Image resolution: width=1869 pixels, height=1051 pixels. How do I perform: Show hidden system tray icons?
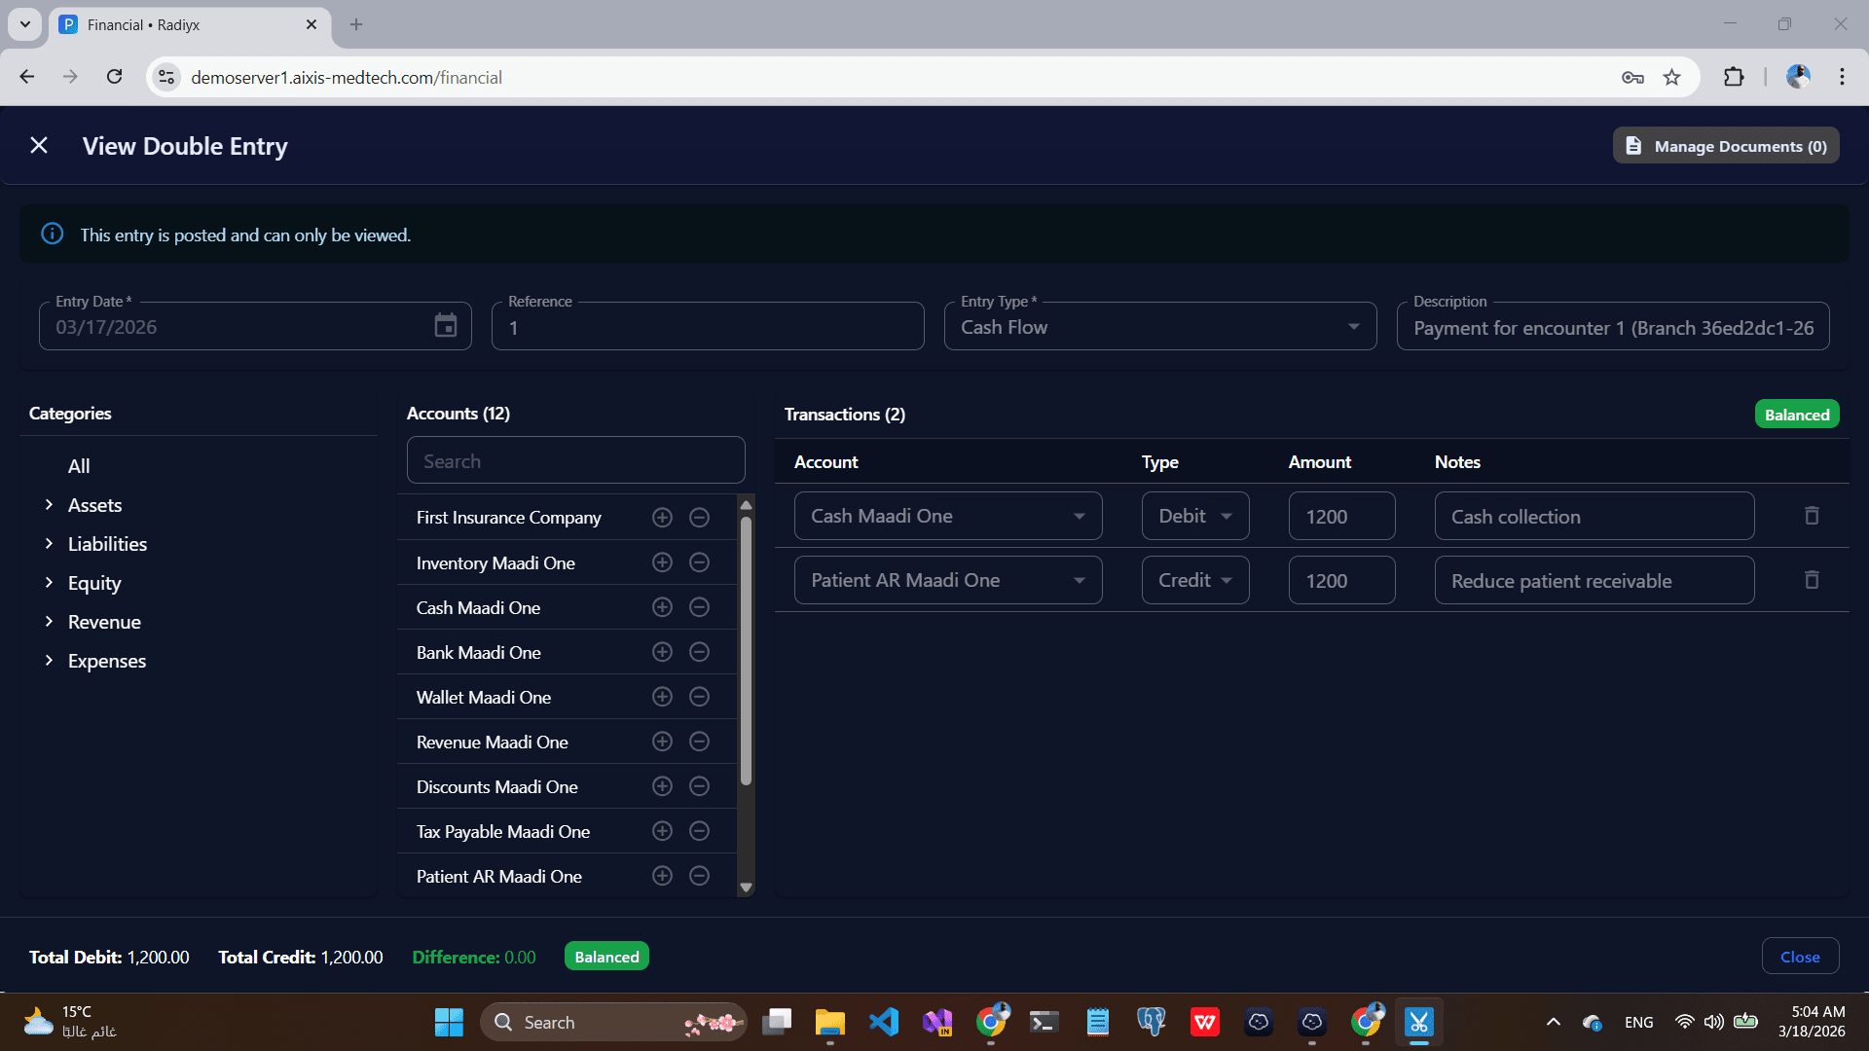(1554, 1022)
